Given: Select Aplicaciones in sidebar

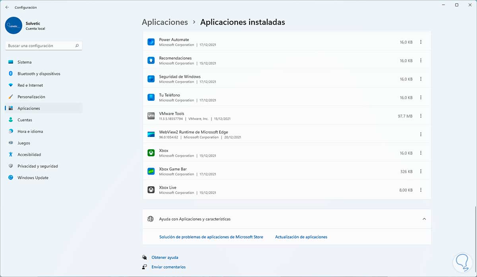Looking at the screenshot, I should coord(44,108).
